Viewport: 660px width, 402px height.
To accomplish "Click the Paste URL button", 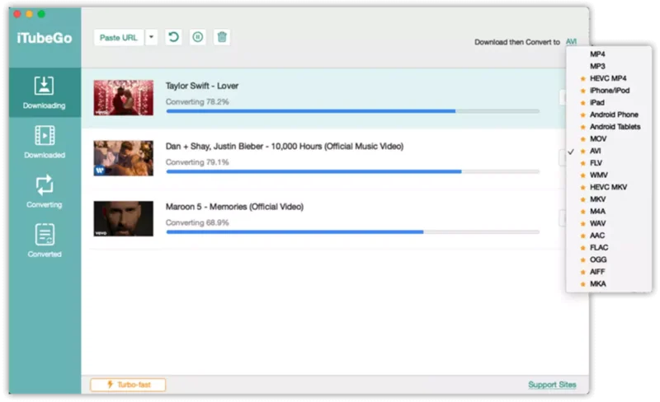I will coord(119,37).
